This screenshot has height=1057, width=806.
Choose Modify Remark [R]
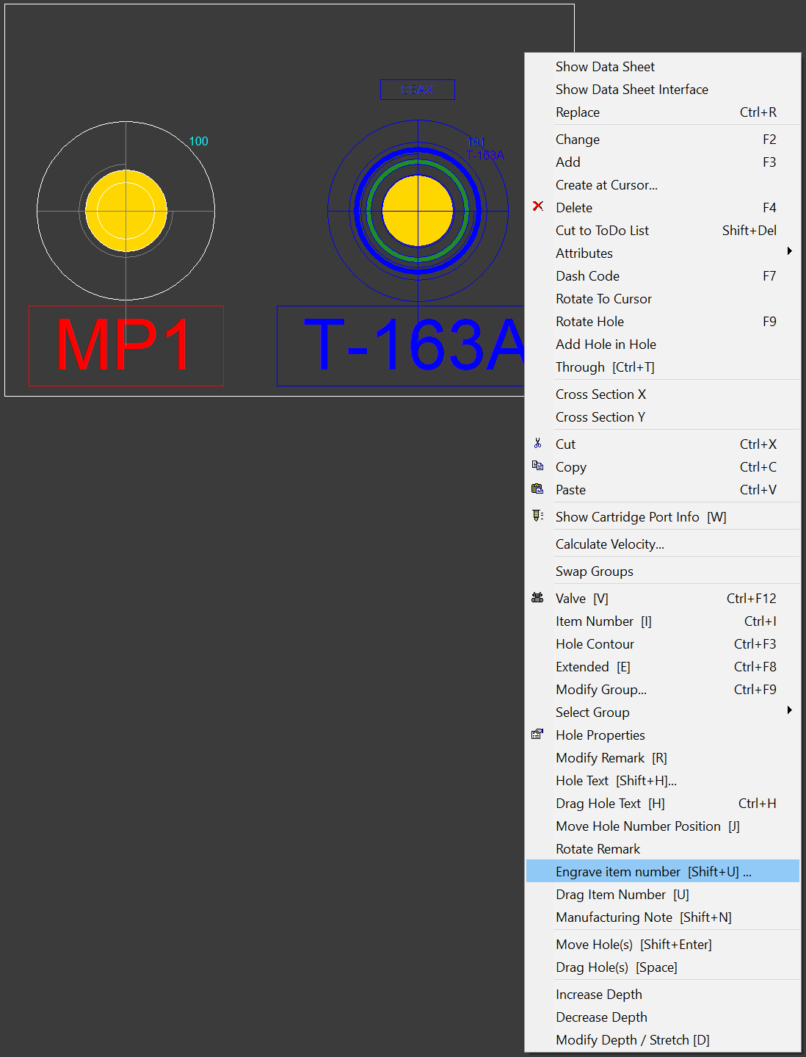point(663,758)
